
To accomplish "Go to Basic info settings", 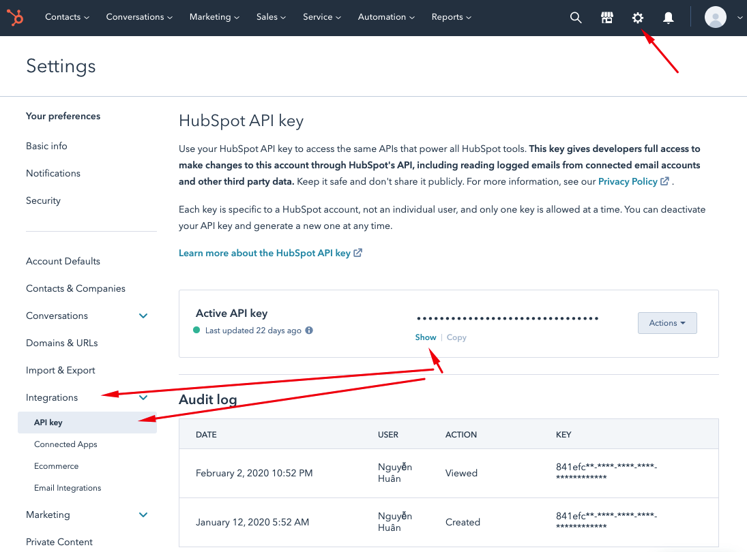I will 46,146.
